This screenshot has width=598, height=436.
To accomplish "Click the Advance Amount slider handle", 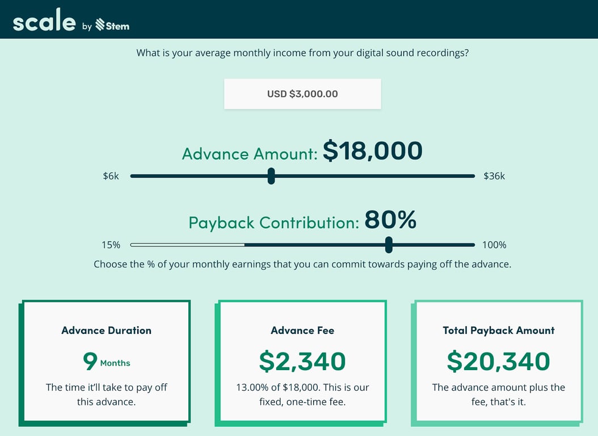I will pos(271,176).
